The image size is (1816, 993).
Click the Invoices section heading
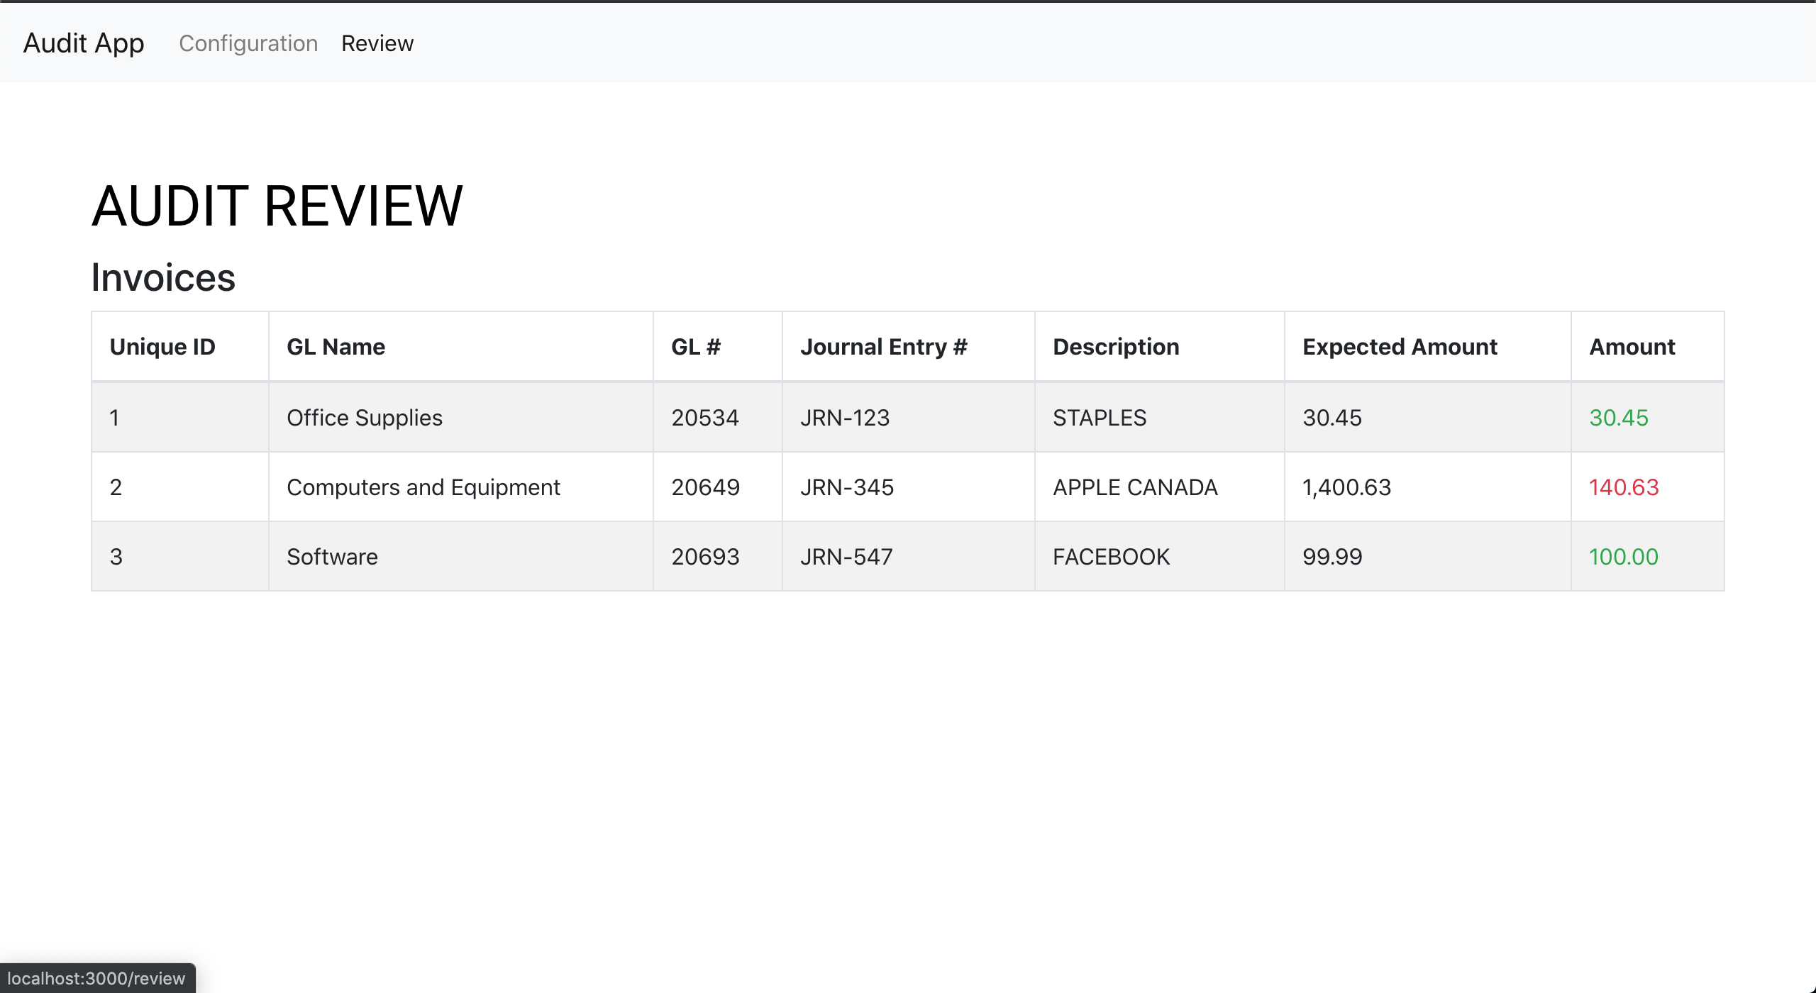coord(163,277)
